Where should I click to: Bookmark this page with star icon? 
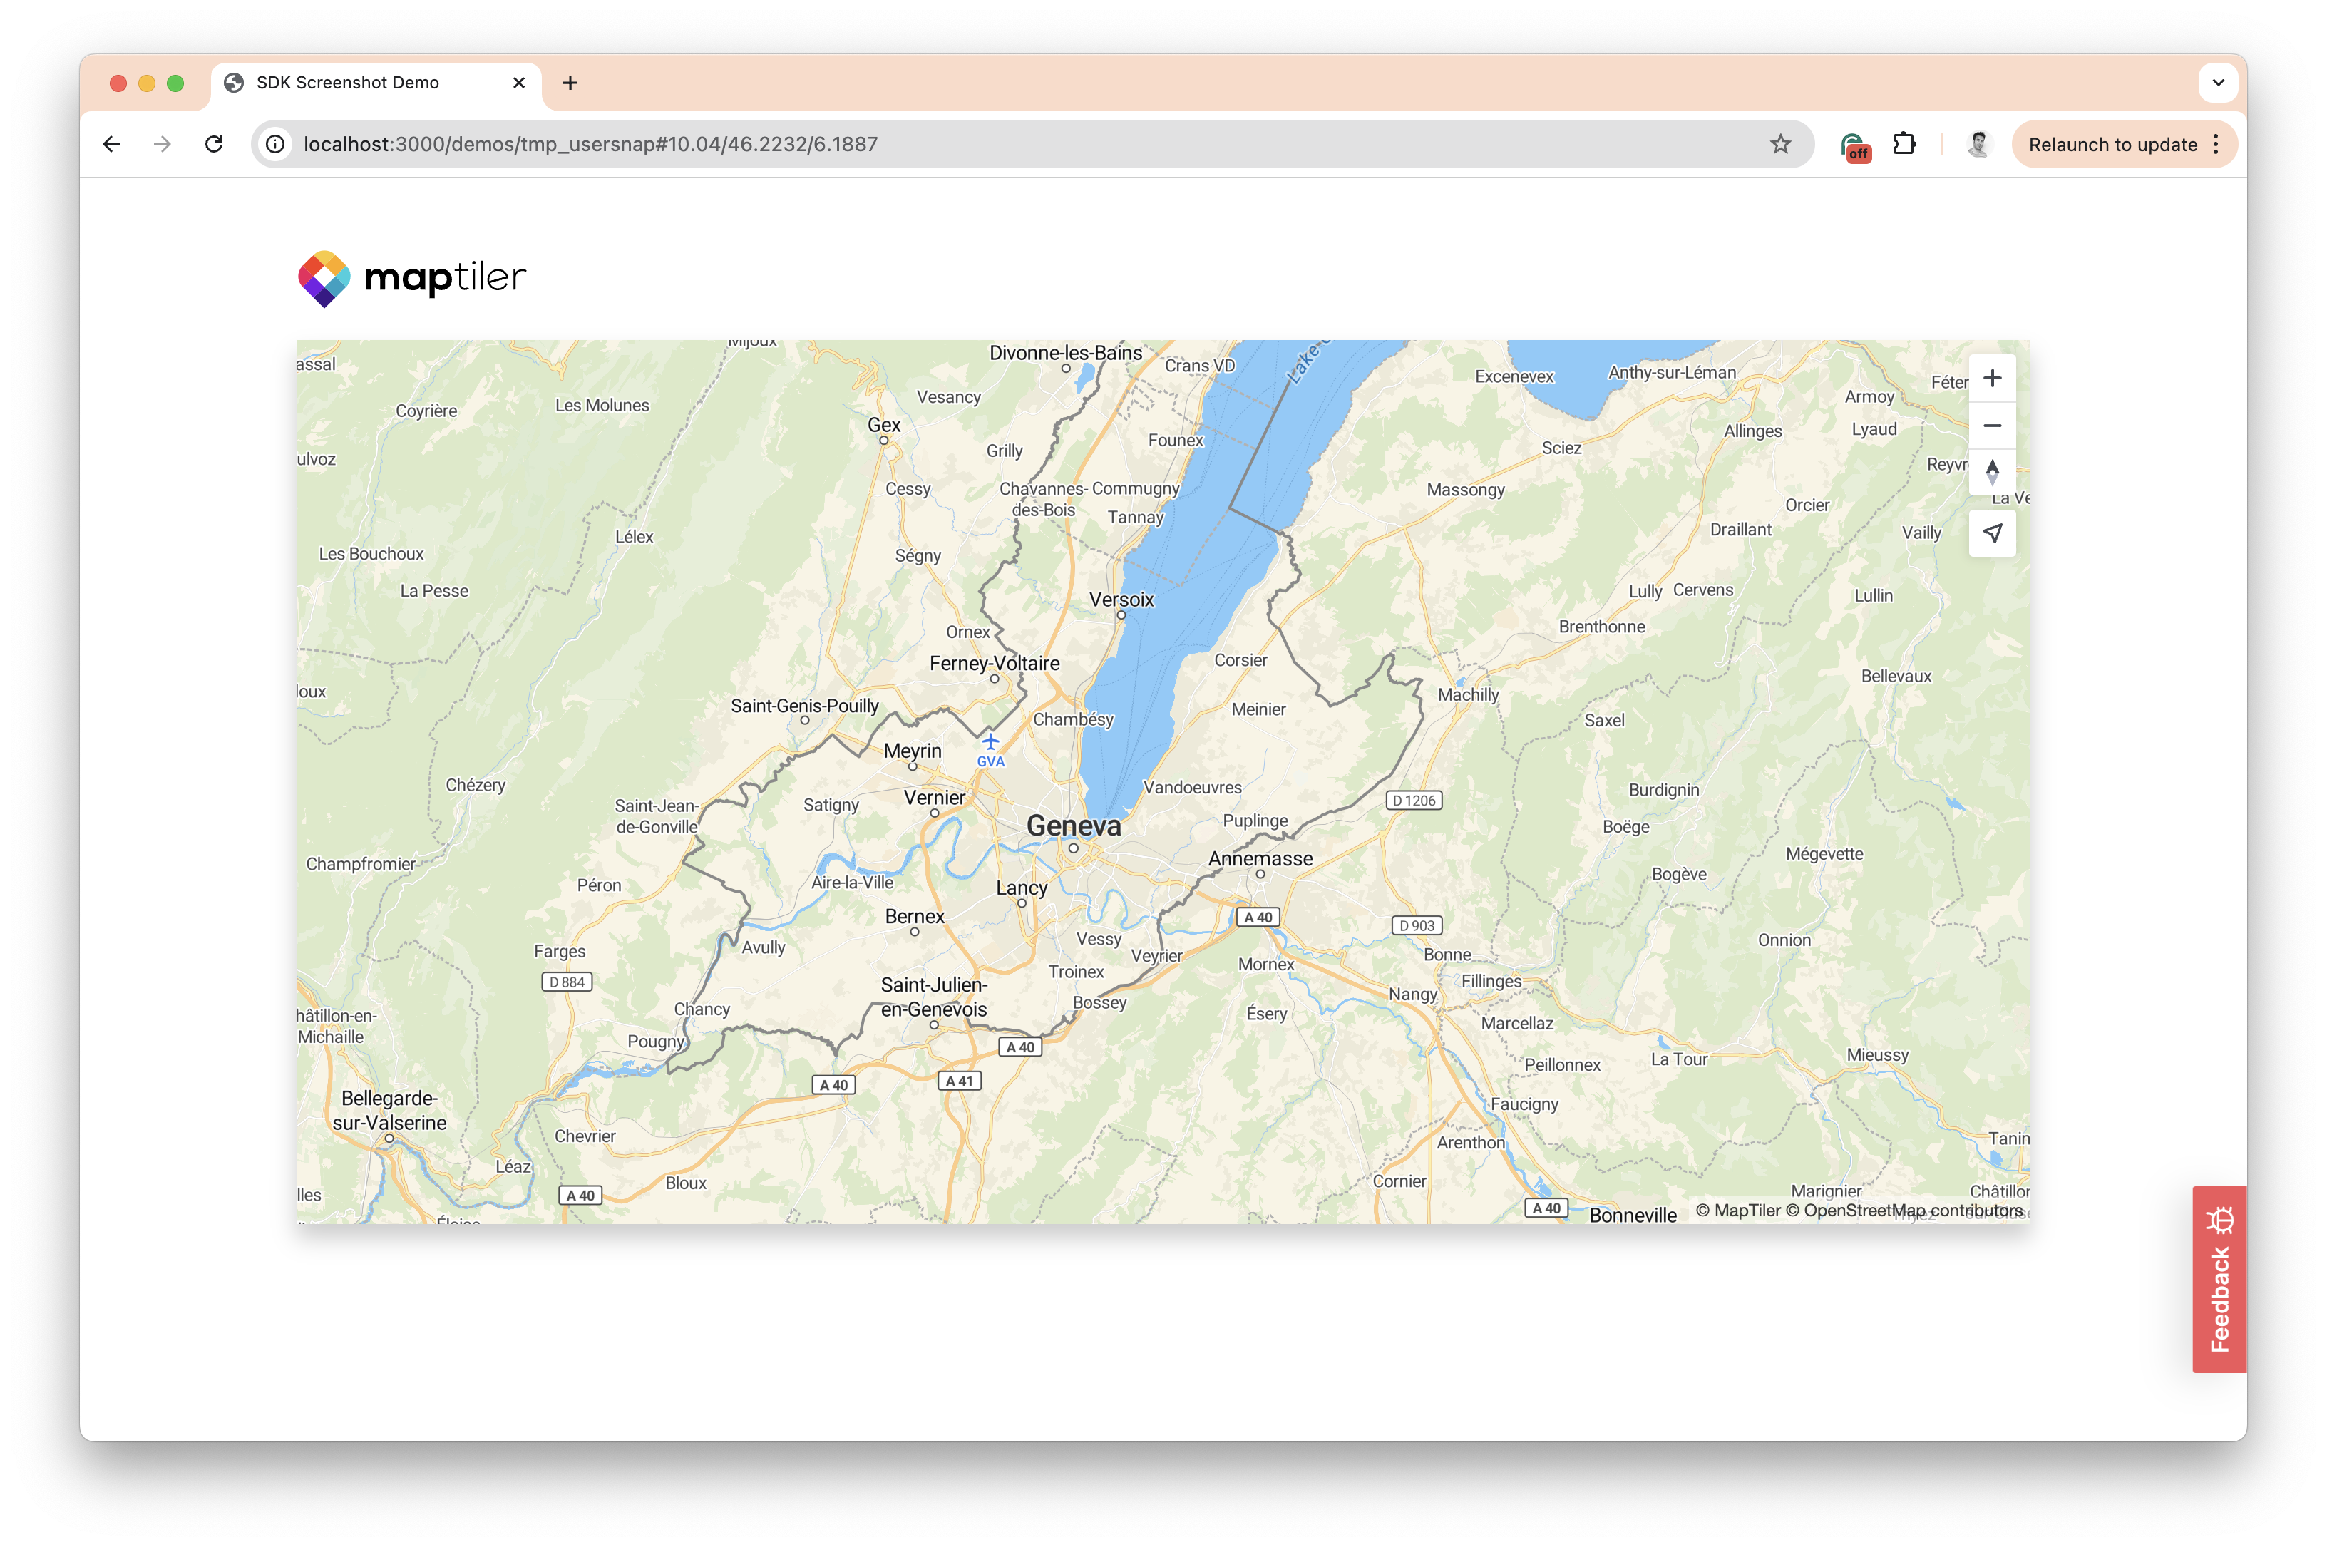[x=1779, y=144]
